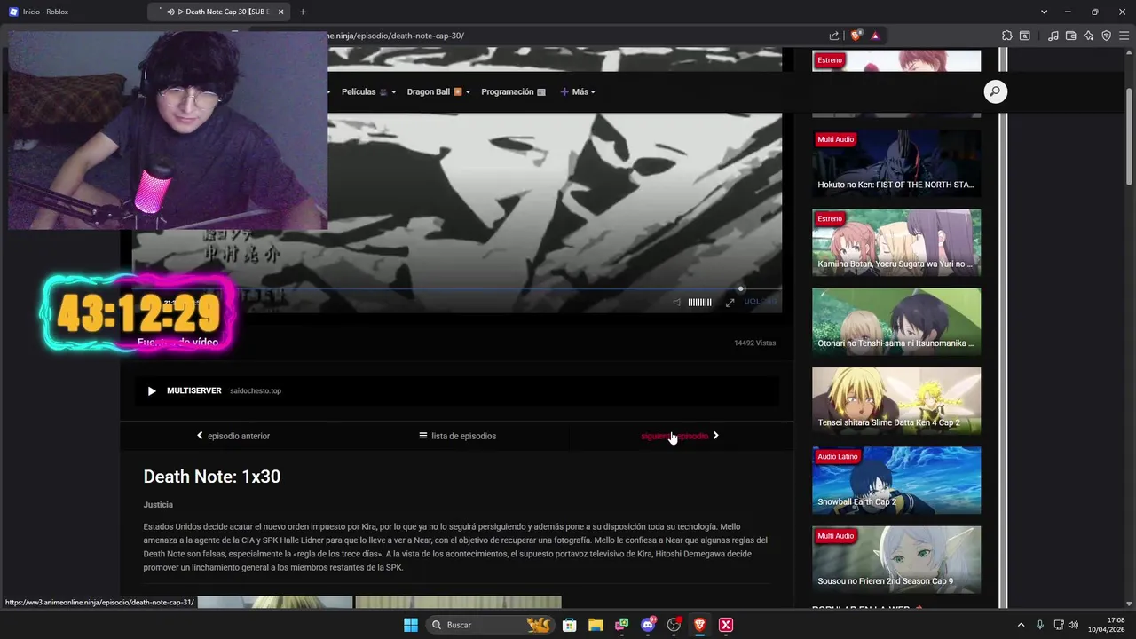The width and height of the screenshot is (1136, 639).
Task: Click the Buscar taskbar search box
Action: pyautogui.click(x=490, y=625)
